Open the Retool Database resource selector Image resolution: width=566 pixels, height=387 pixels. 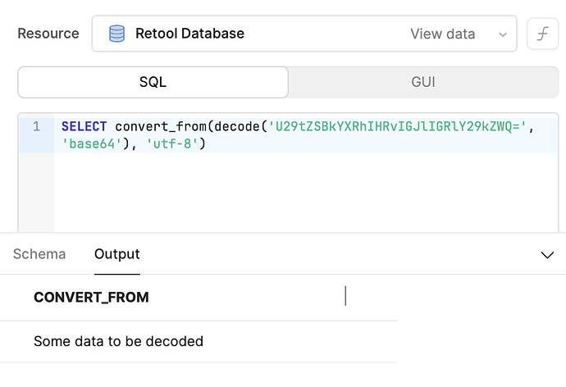pos(246,34)
